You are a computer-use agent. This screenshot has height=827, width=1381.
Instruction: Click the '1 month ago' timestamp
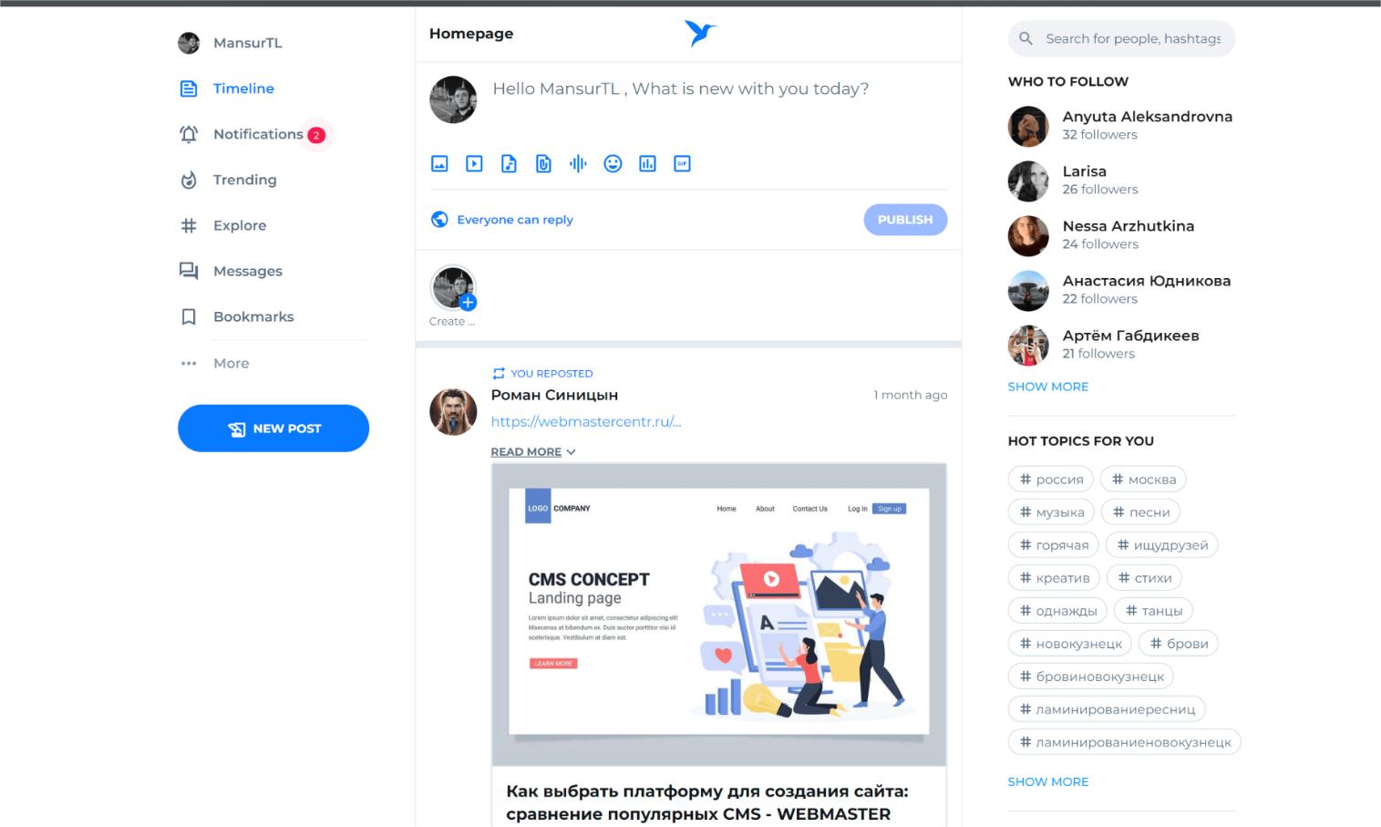910,395
